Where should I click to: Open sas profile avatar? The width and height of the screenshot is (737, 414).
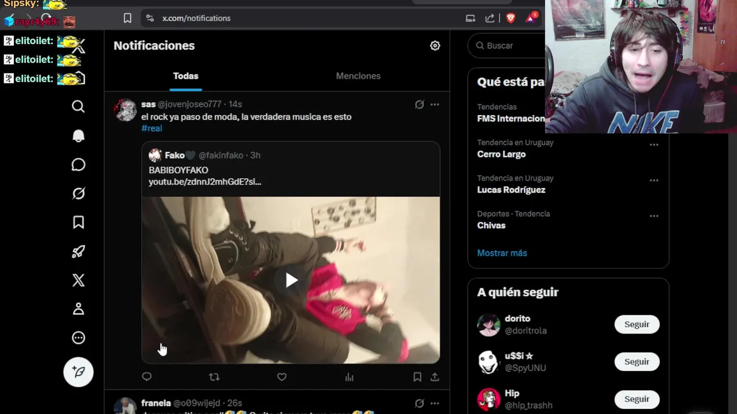tap(125, 110)
